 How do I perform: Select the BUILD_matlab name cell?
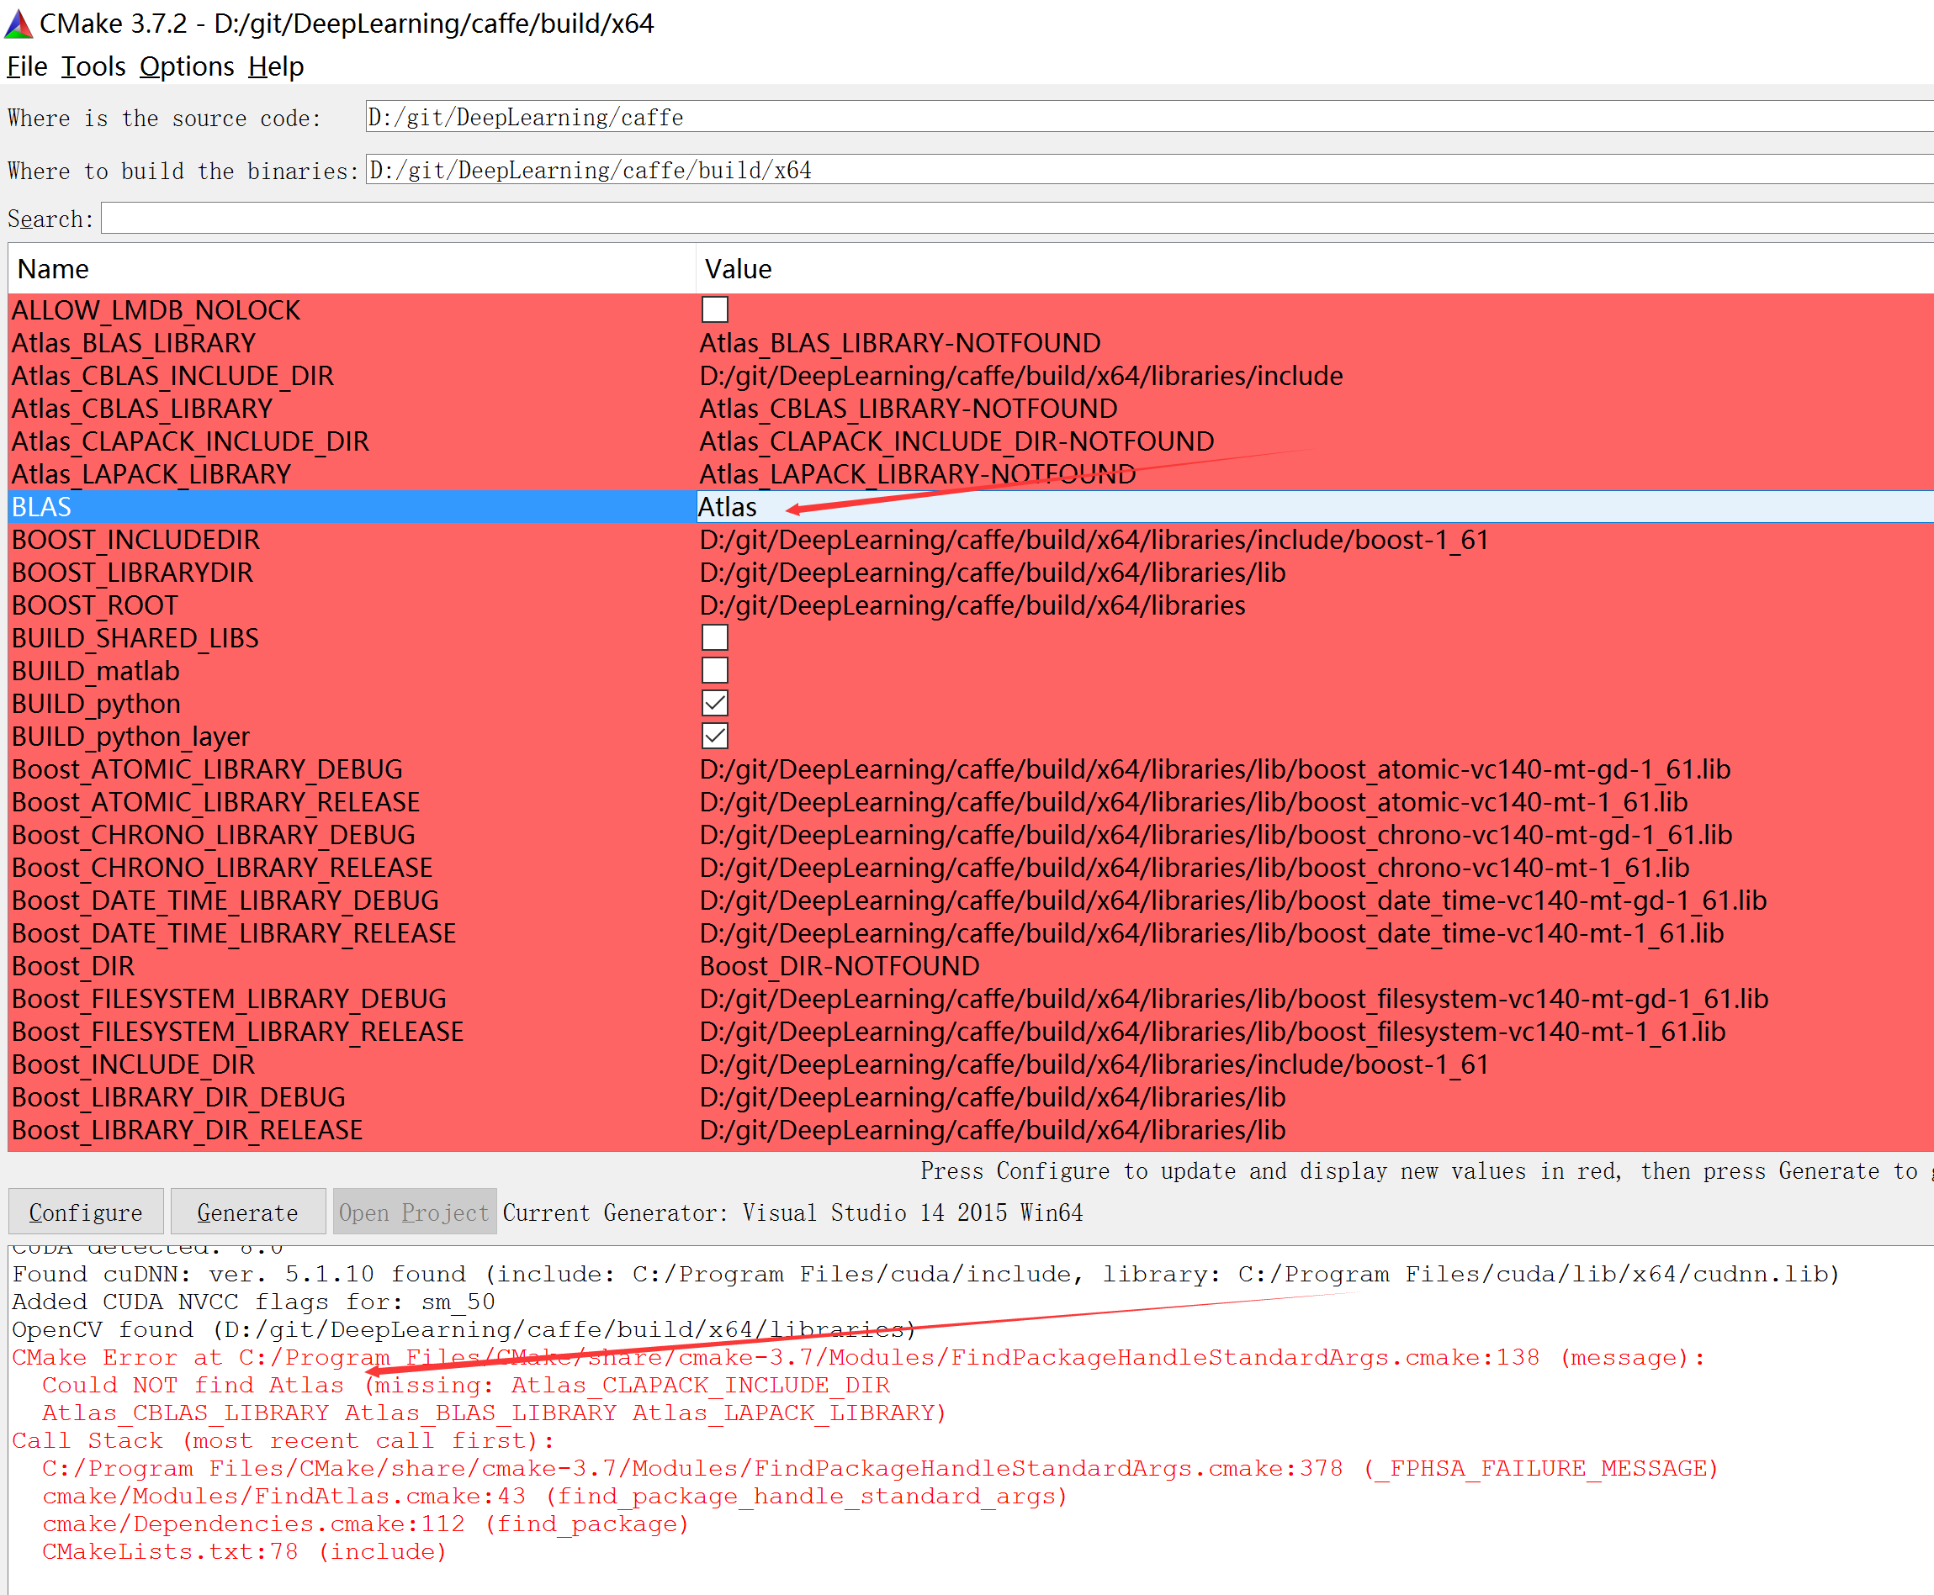351,671
